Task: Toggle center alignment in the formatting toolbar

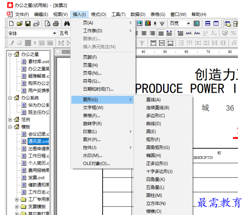Action: 144,33
